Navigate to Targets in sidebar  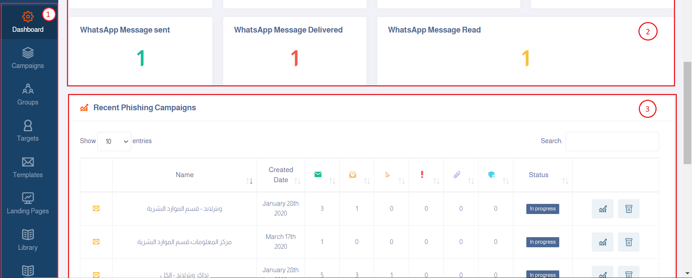(x=28, y=131)
